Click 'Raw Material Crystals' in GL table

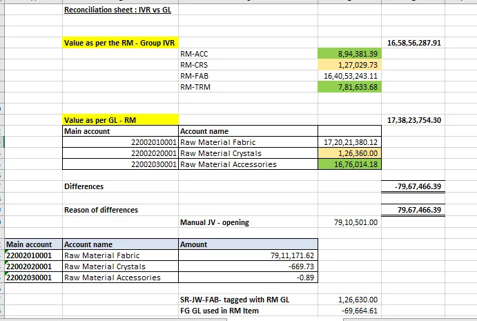[248, 153]
